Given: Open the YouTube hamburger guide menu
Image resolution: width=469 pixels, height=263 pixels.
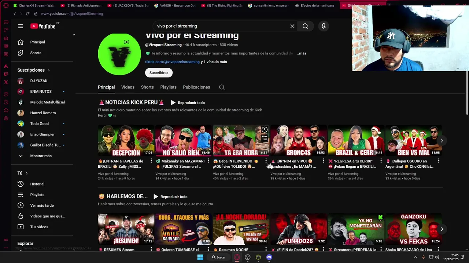Looking at the screenshot, I should (x=21, y=26).
